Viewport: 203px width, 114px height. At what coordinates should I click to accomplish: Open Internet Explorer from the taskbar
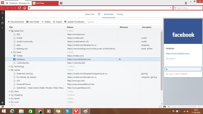point(12,111)
